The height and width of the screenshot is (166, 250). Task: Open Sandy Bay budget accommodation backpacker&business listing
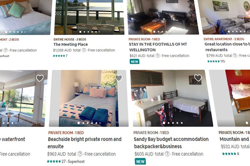[x=171, y=143]
